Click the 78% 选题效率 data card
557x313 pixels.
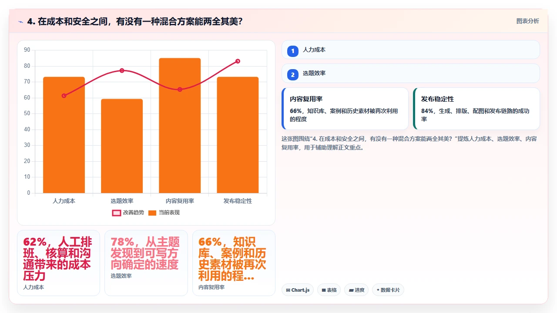pos(146,263)
